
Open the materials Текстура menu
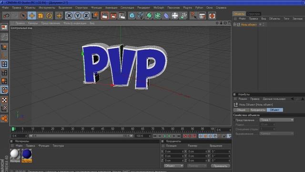coord(58,146)
